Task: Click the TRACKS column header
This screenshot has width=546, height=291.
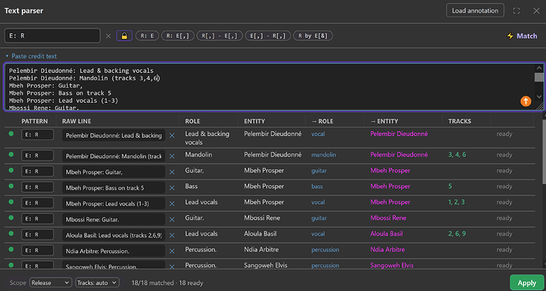Action: click(x=460, y=121)
